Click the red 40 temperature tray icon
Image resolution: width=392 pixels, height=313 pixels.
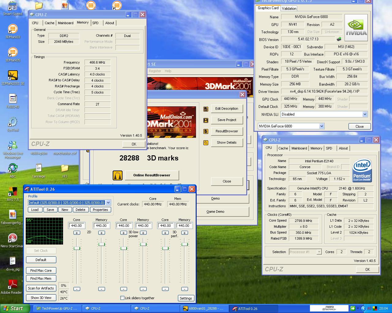(369, 308)
